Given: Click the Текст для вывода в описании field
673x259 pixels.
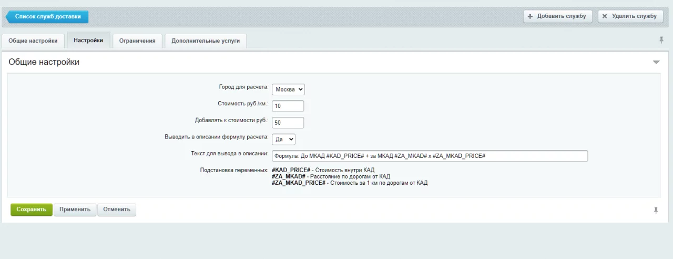Looking at the screenshot, I should tap(429, 156).
